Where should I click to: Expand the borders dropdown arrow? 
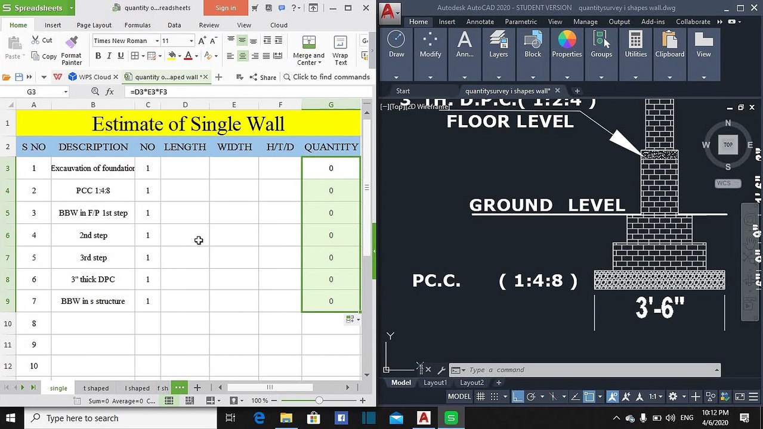143,56
